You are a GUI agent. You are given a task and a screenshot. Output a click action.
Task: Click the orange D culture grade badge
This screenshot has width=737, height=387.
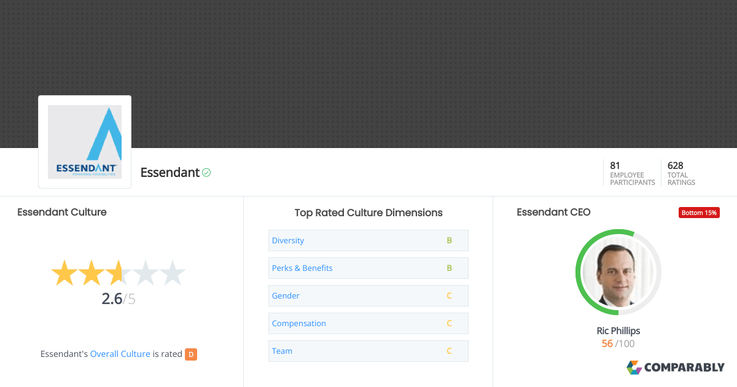tap(191, 354)
